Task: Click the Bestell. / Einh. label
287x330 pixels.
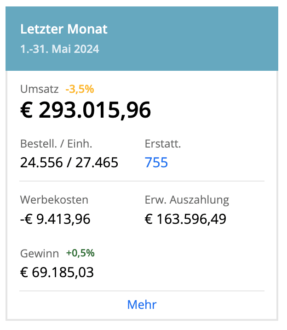Action: 57,144
